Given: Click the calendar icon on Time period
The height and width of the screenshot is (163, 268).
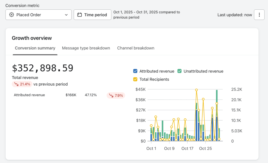Looking at the screenshot, I should pos(80,15).
